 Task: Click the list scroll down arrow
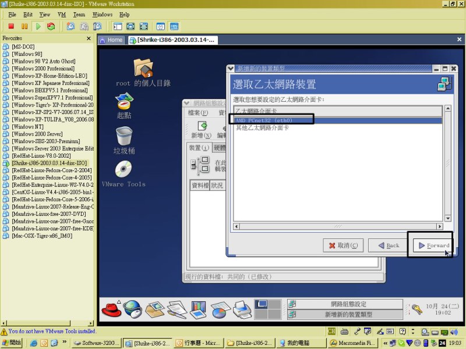click(448, 218)
